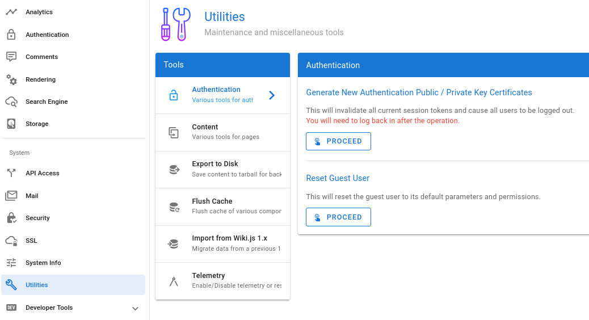The width and height of the screenshot is (589, 320).
Task: Click the Mail envelope icon
Action: click(11, 196)
